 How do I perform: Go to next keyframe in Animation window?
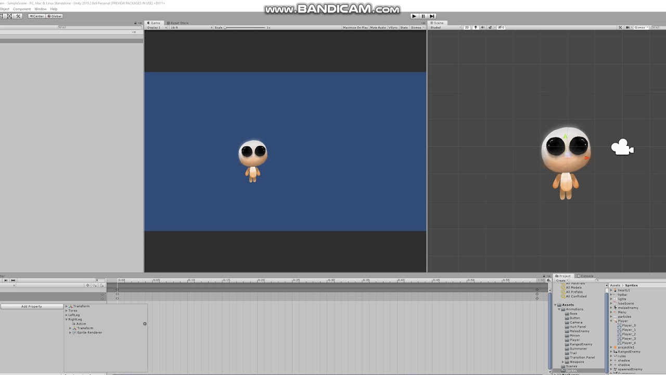[6, 280]
